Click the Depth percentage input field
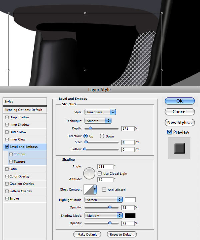The width and height of the screenshot is (200, 240). click(x=128, y=128)
